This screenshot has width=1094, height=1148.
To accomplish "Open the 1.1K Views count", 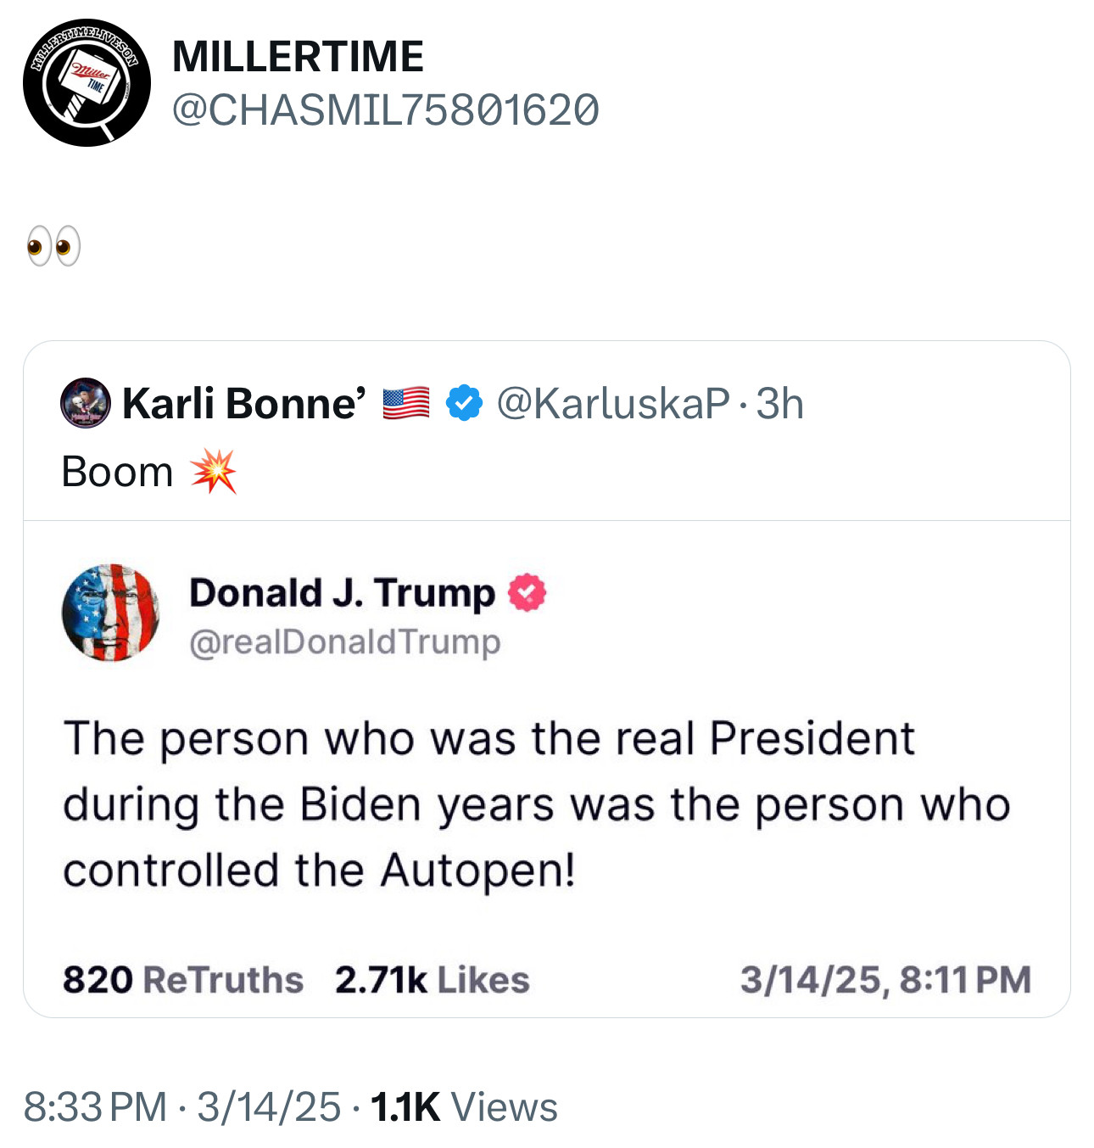I will tap(464, 1107).
